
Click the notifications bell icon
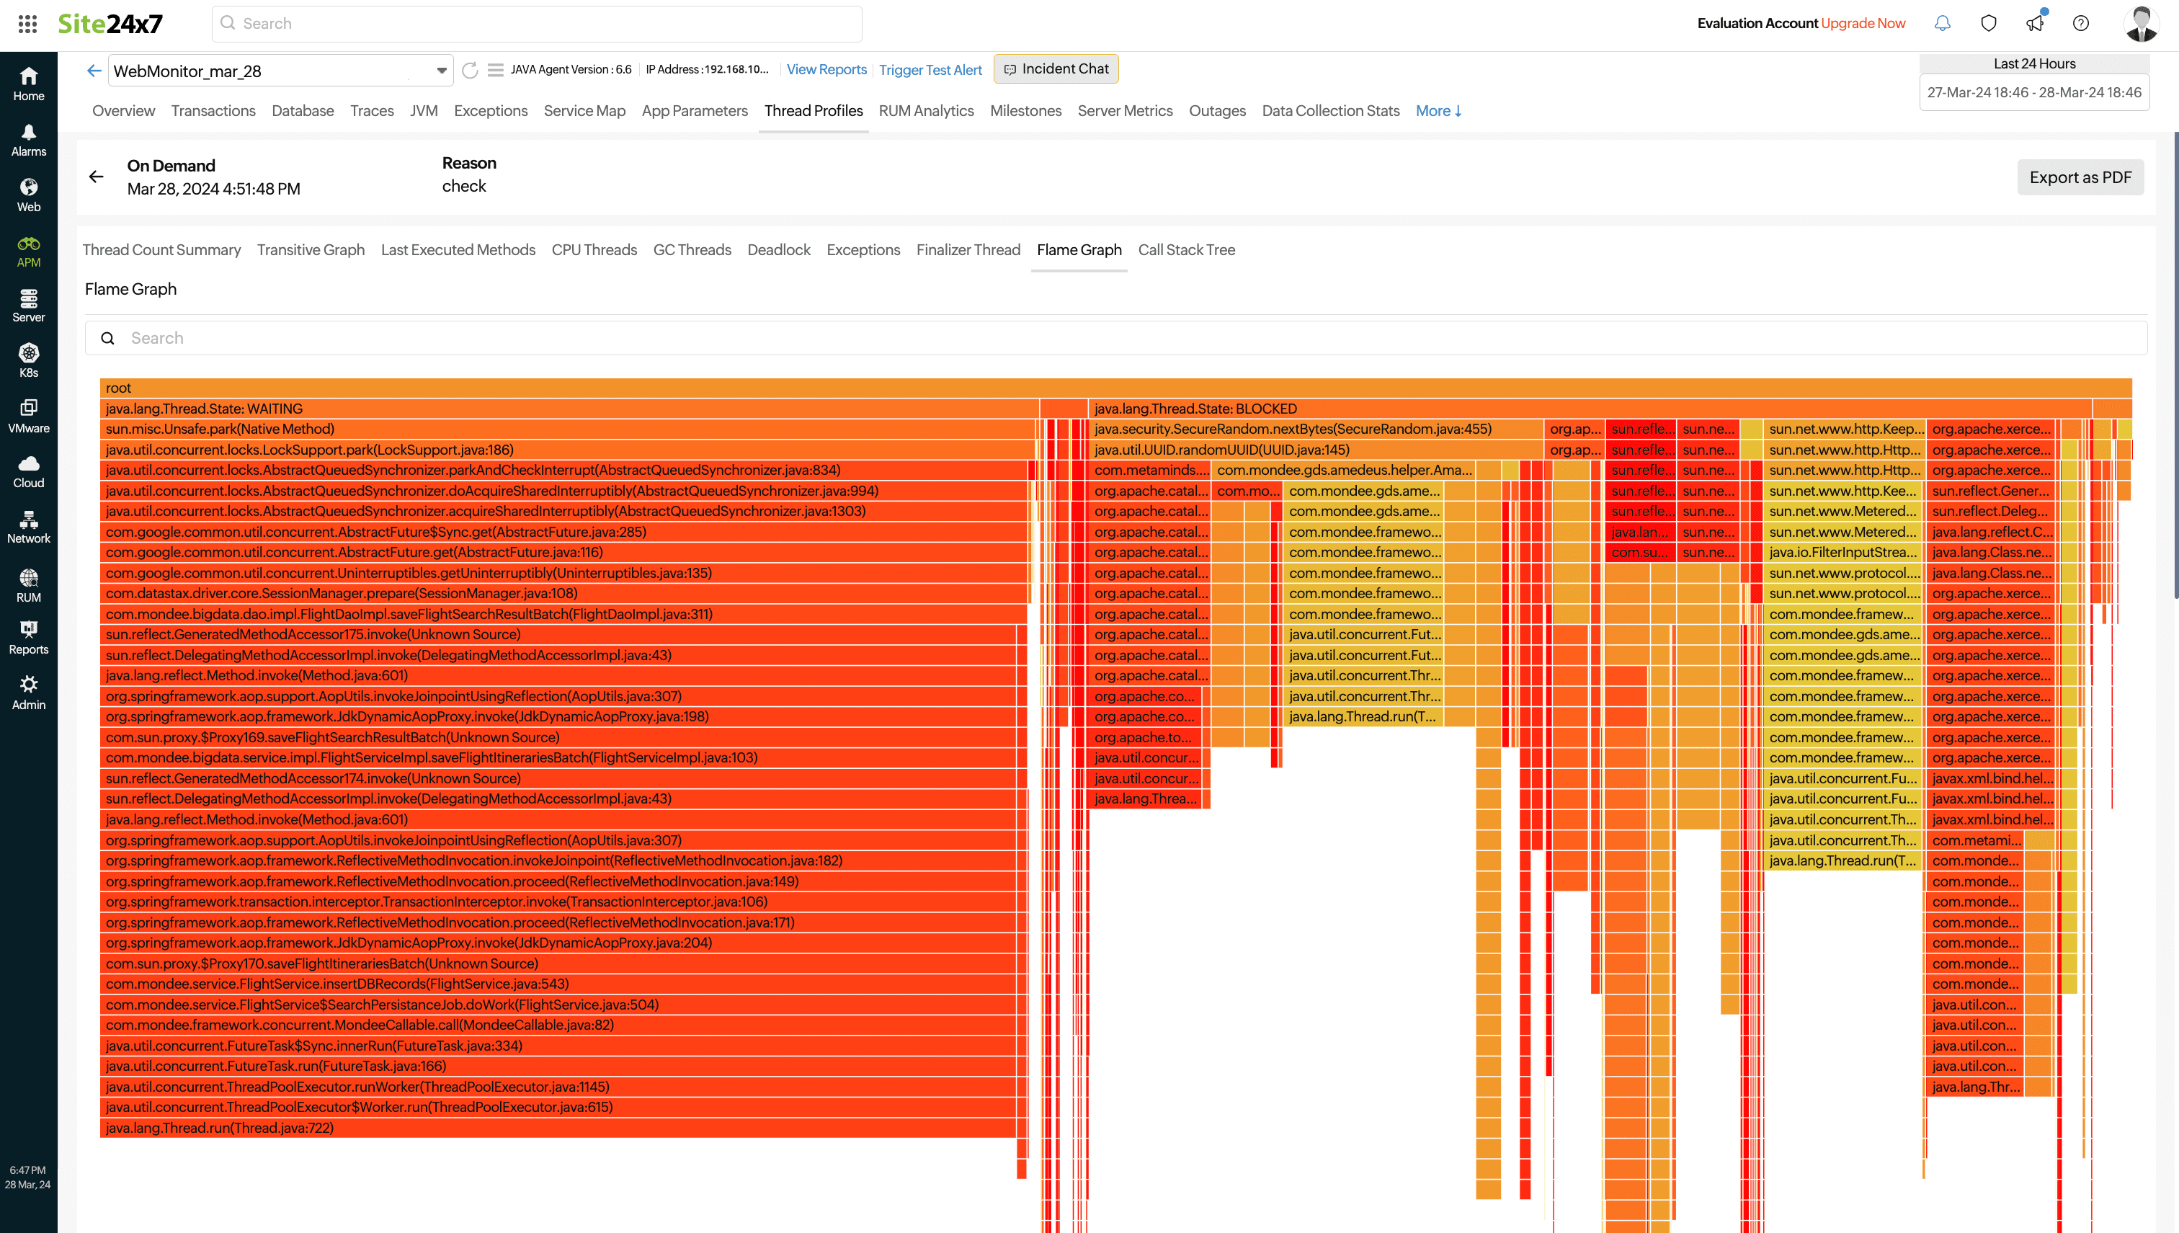(x=1942, y=23)
